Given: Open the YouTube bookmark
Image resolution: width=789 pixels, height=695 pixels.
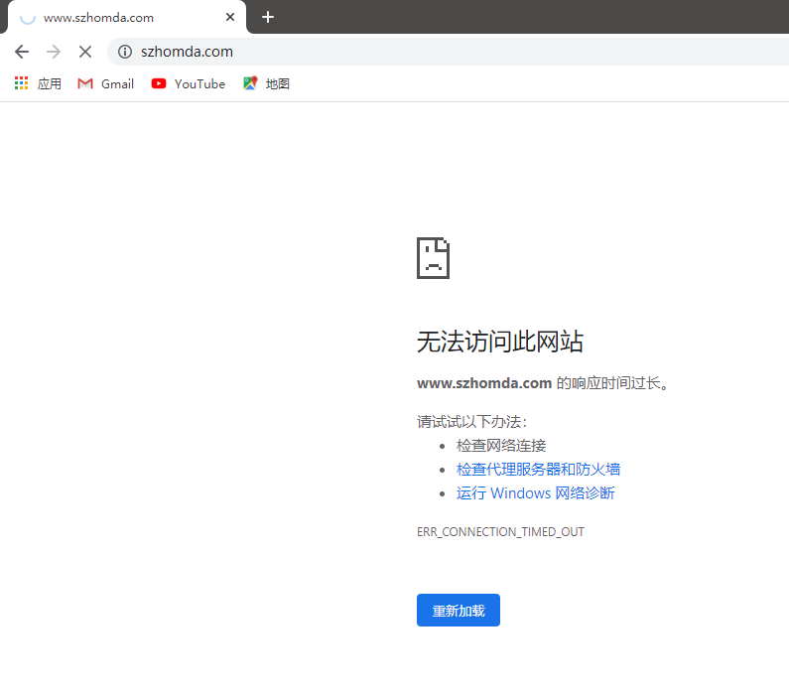Looking at the screenshot, I should coord(189,84).
